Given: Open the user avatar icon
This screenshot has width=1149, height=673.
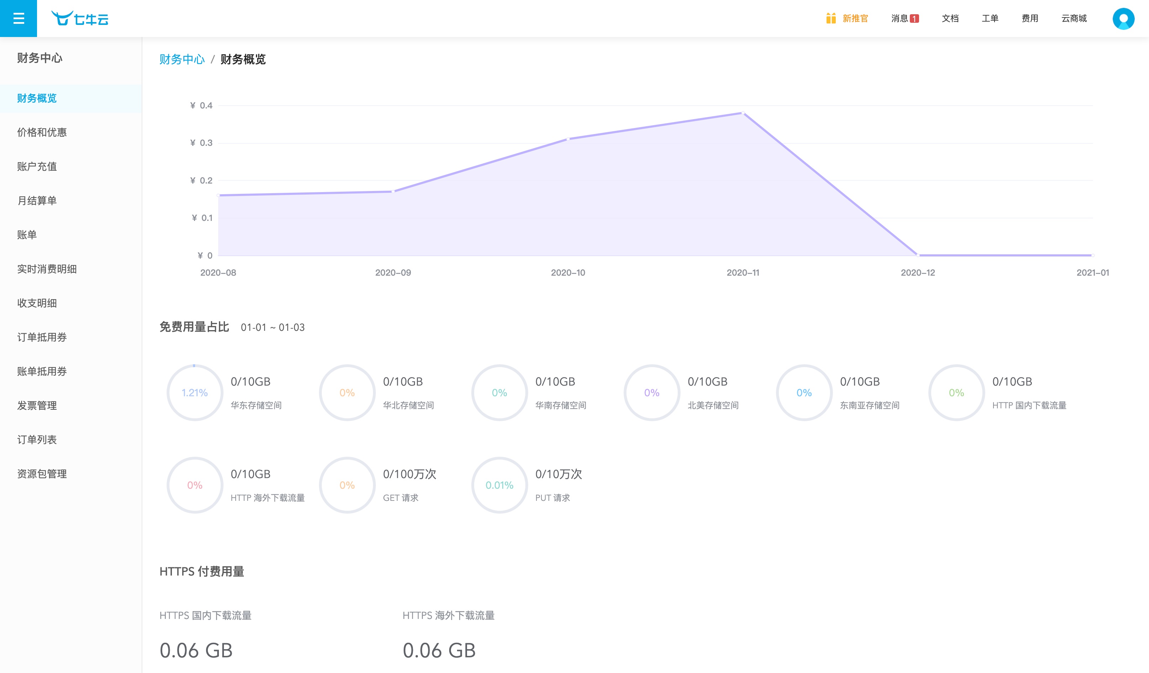Looking at the screenshot, I should 1123,19.
